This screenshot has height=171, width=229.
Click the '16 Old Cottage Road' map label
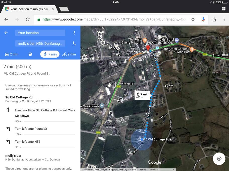(x=158, y=139)
